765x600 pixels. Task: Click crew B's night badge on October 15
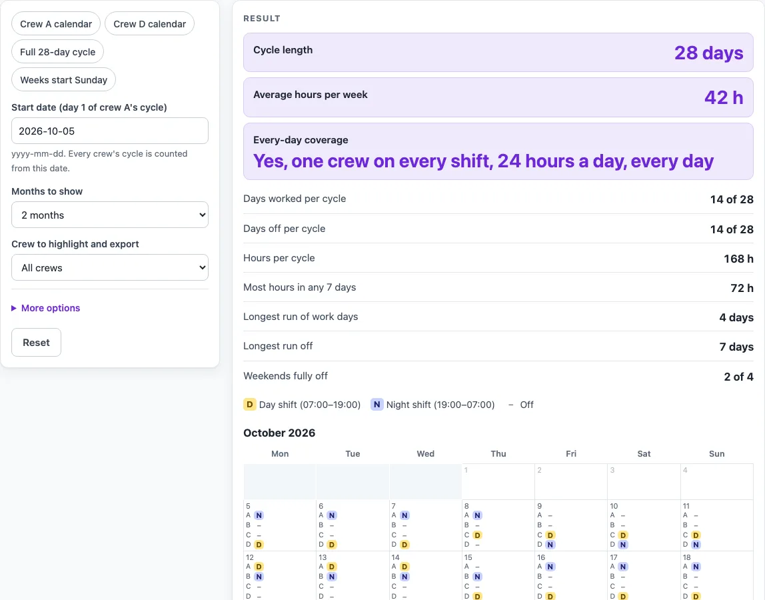click(x=477, y=576)
